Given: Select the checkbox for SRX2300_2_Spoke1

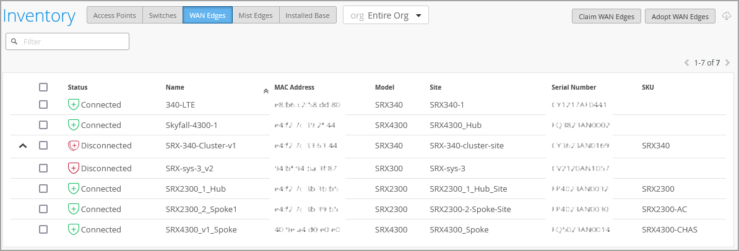Looking at the screenshot, I should click(x=43, y=209).
